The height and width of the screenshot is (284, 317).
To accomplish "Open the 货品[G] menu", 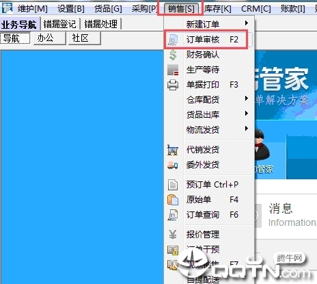I will [x=108, y=9].
